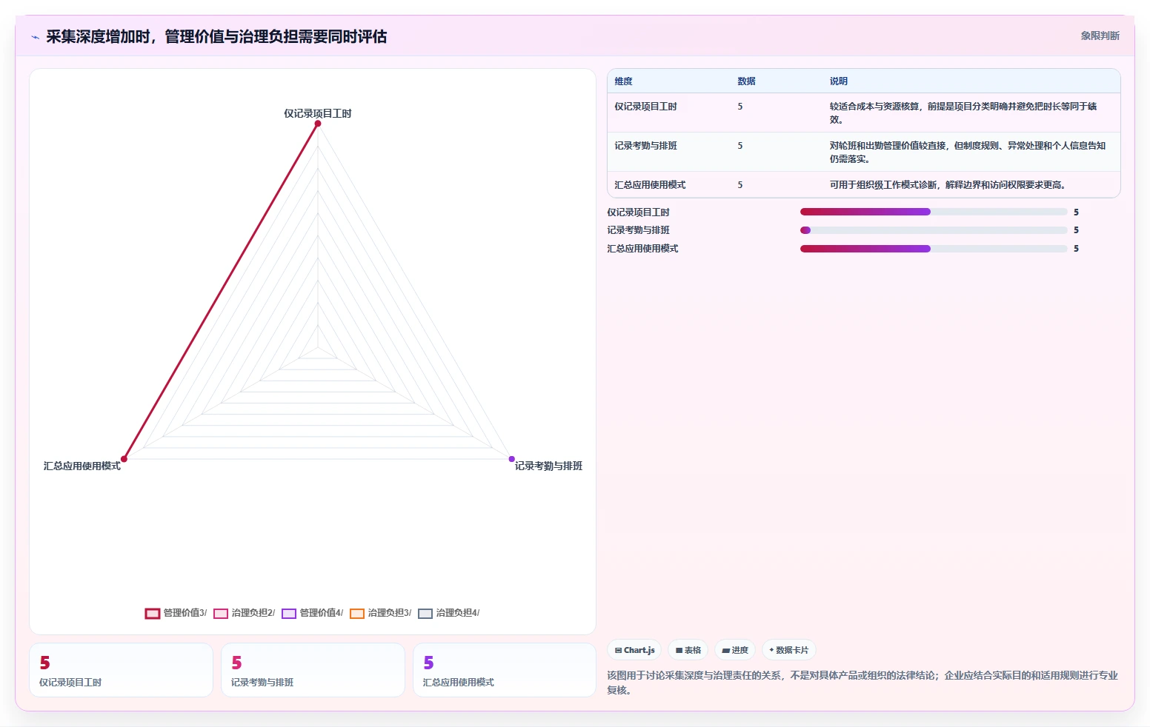Click the 表格 chip
1150x727 pixels.
[x=688, y=650]
